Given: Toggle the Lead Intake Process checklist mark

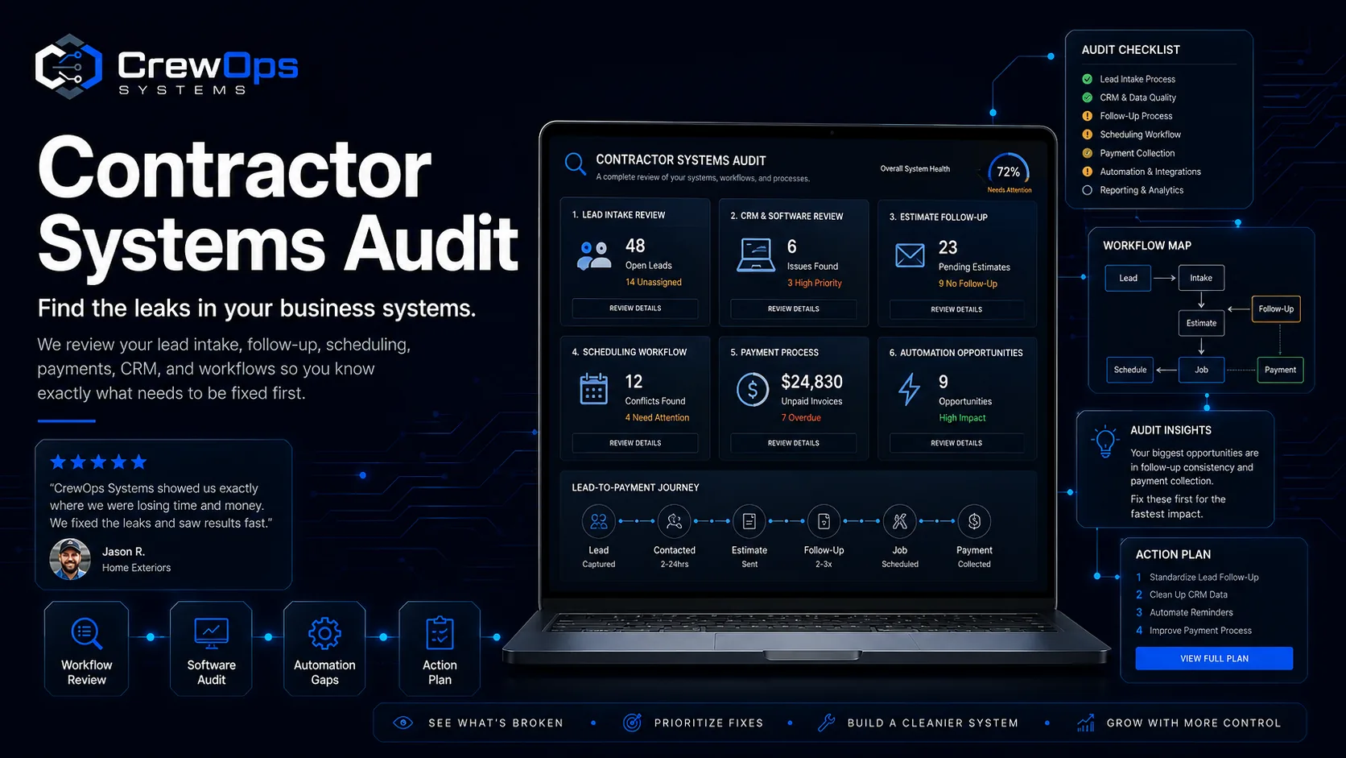Looking at the screenshot, I should pos(1087,79).
